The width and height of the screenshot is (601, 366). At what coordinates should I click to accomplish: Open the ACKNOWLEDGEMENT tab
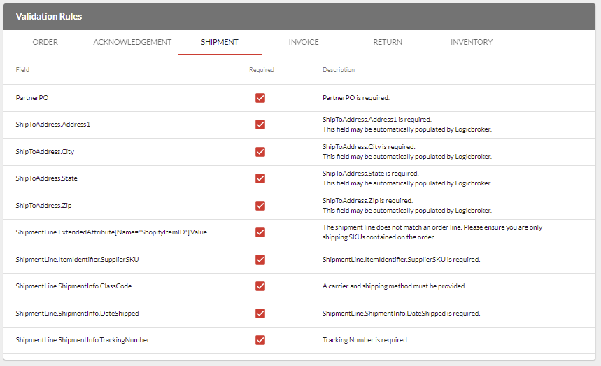pos(132,42)
